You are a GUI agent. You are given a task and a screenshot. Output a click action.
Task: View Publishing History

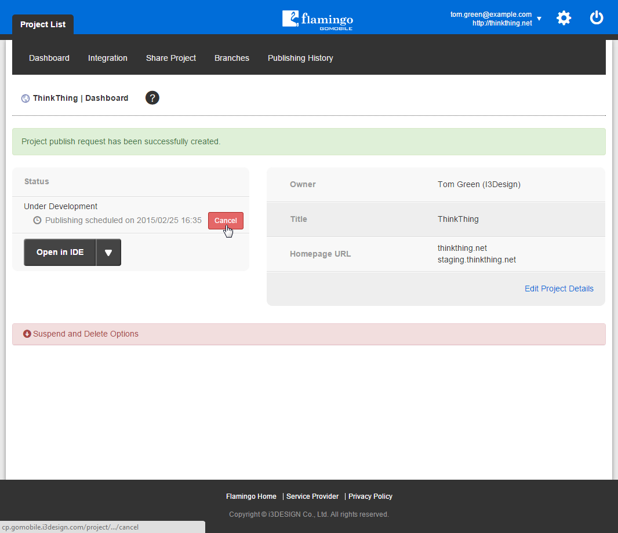click(x=300, y=58)
